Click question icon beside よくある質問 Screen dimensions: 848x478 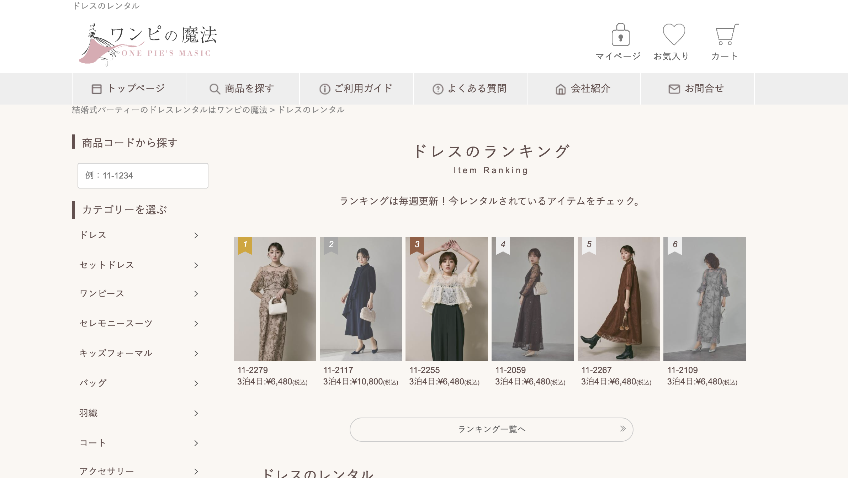(438, 89)
